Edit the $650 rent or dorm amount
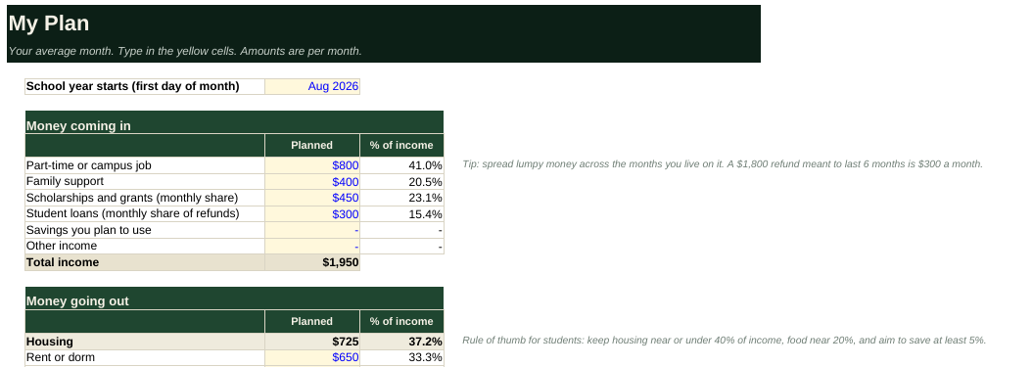The image size is (1033, 367). pos(312,358)
